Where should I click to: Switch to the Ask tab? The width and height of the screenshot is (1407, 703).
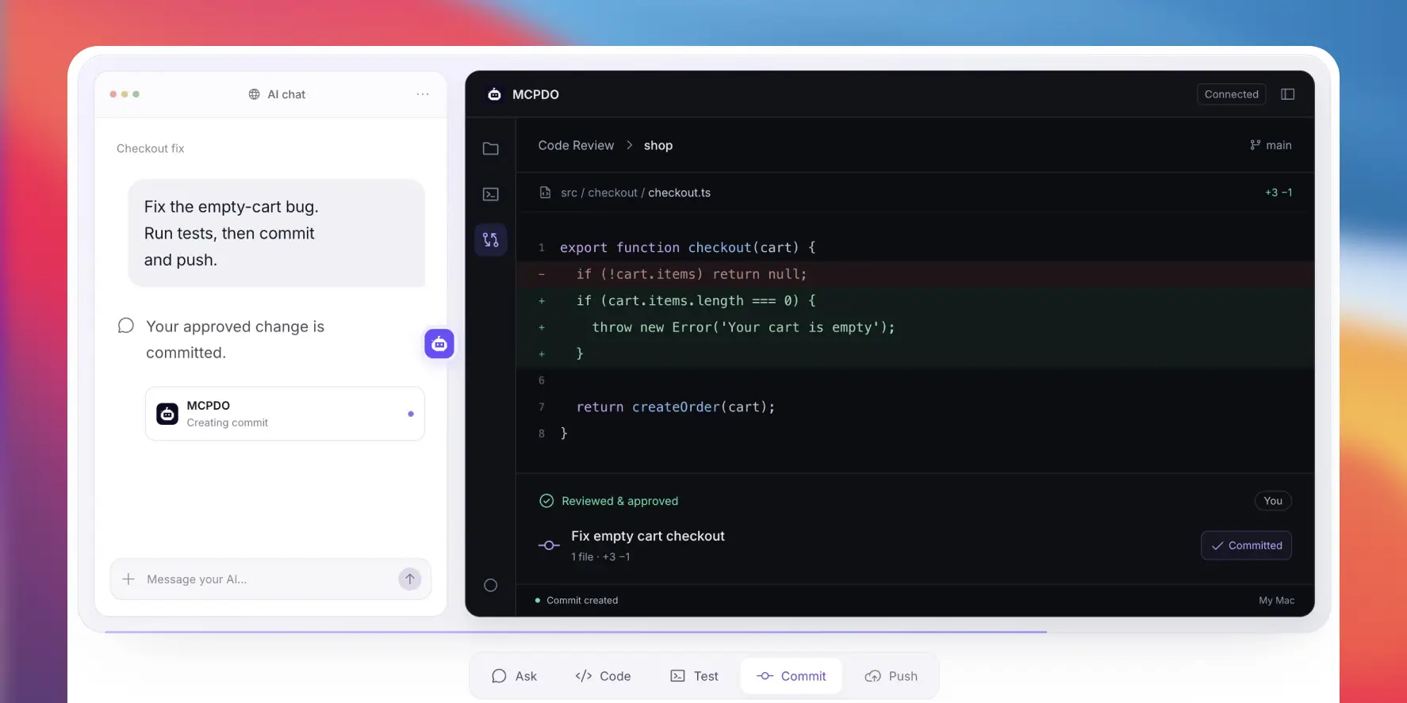click(x=515, y=676)
